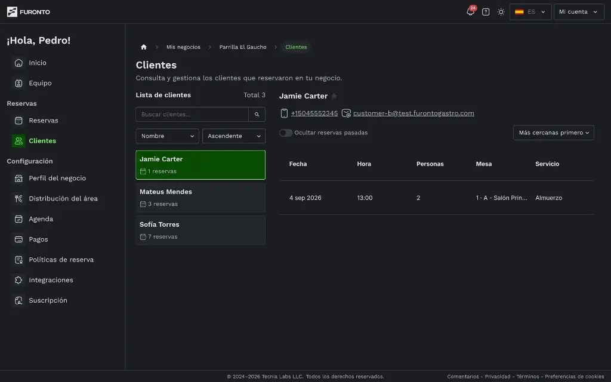
Task: Open Comentarios footer link
Action: (463, 377)
